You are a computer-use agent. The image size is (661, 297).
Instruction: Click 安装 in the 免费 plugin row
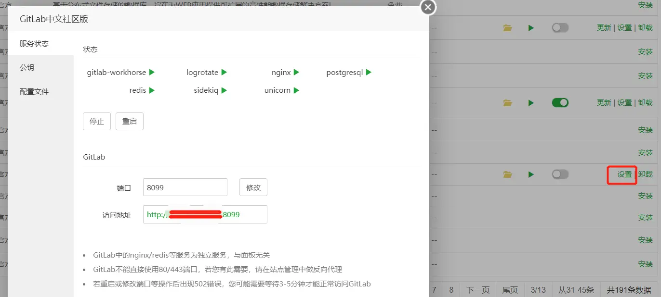[646, 5]
